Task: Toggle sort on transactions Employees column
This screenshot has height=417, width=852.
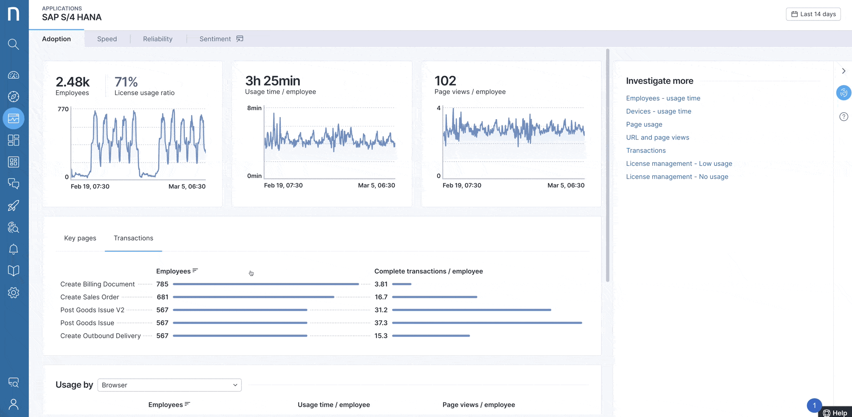Action: point(177,271)
